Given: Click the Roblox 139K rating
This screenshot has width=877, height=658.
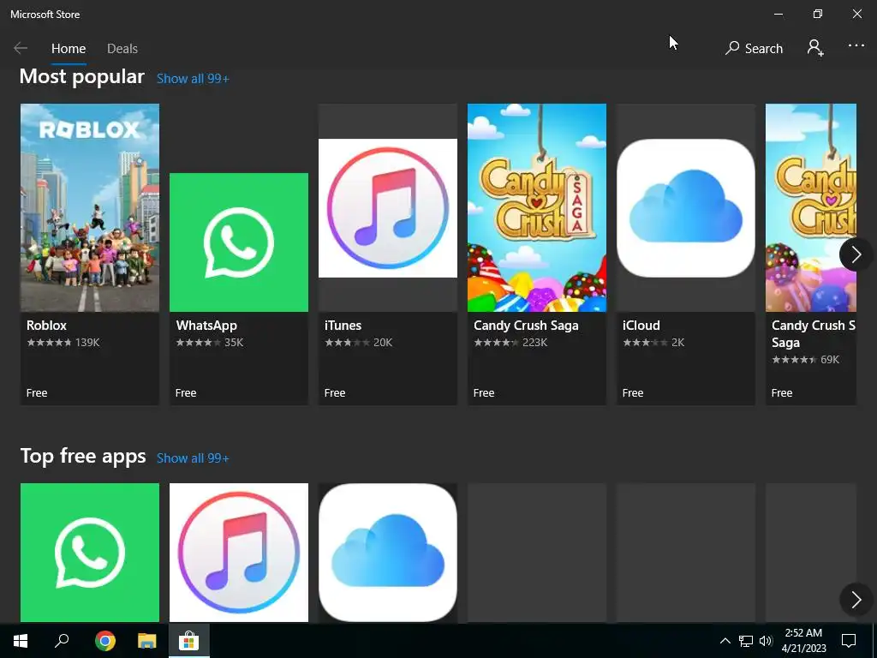Looking at the screenshot, I should pyautogui.click(x=63, y=343).
